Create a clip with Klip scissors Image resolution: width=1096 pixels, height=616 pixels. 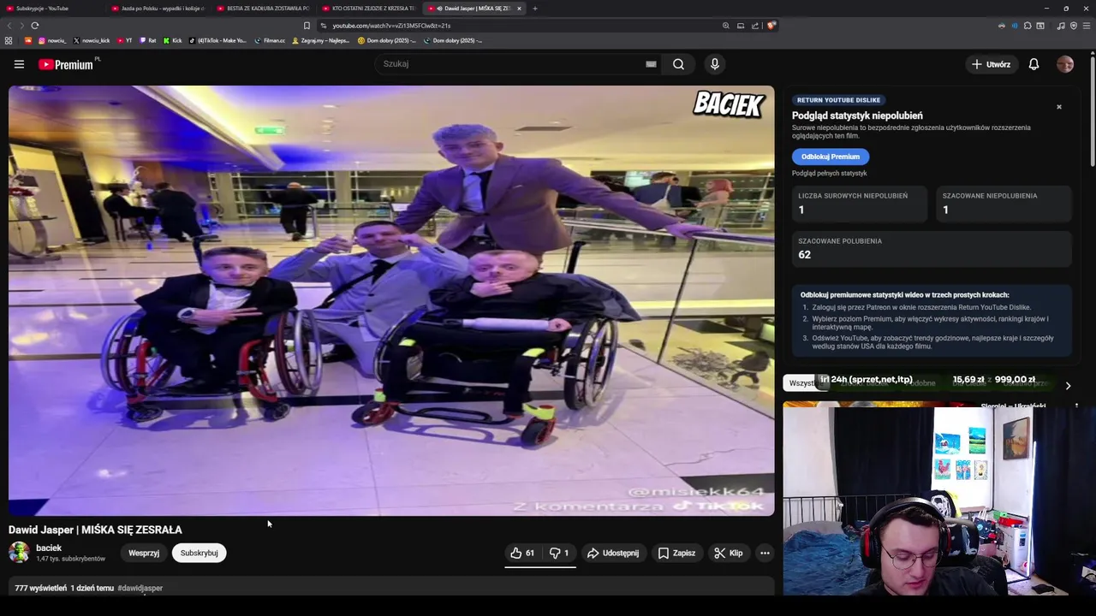tap(728, 553)
